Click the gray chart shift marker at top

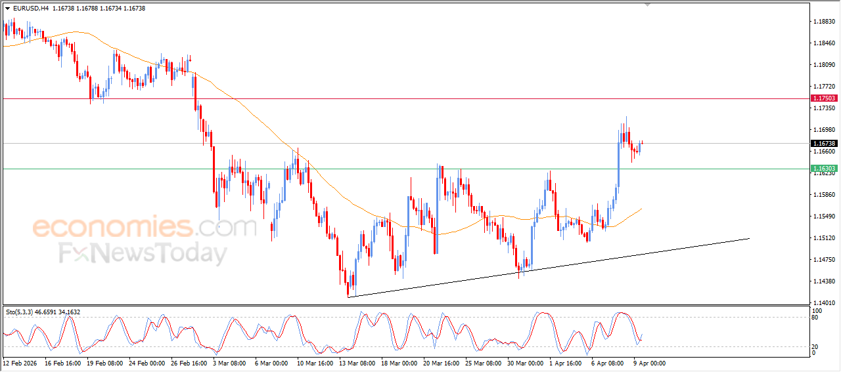point(648,5)
